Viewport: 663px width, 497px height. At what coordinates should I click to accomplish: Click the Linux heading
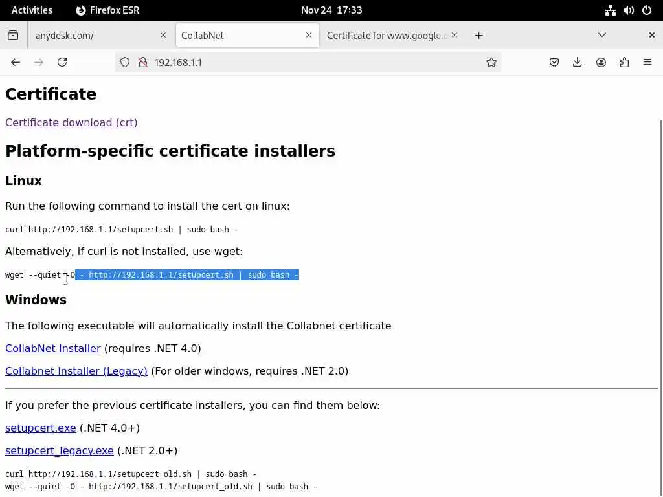click(23, 181)
